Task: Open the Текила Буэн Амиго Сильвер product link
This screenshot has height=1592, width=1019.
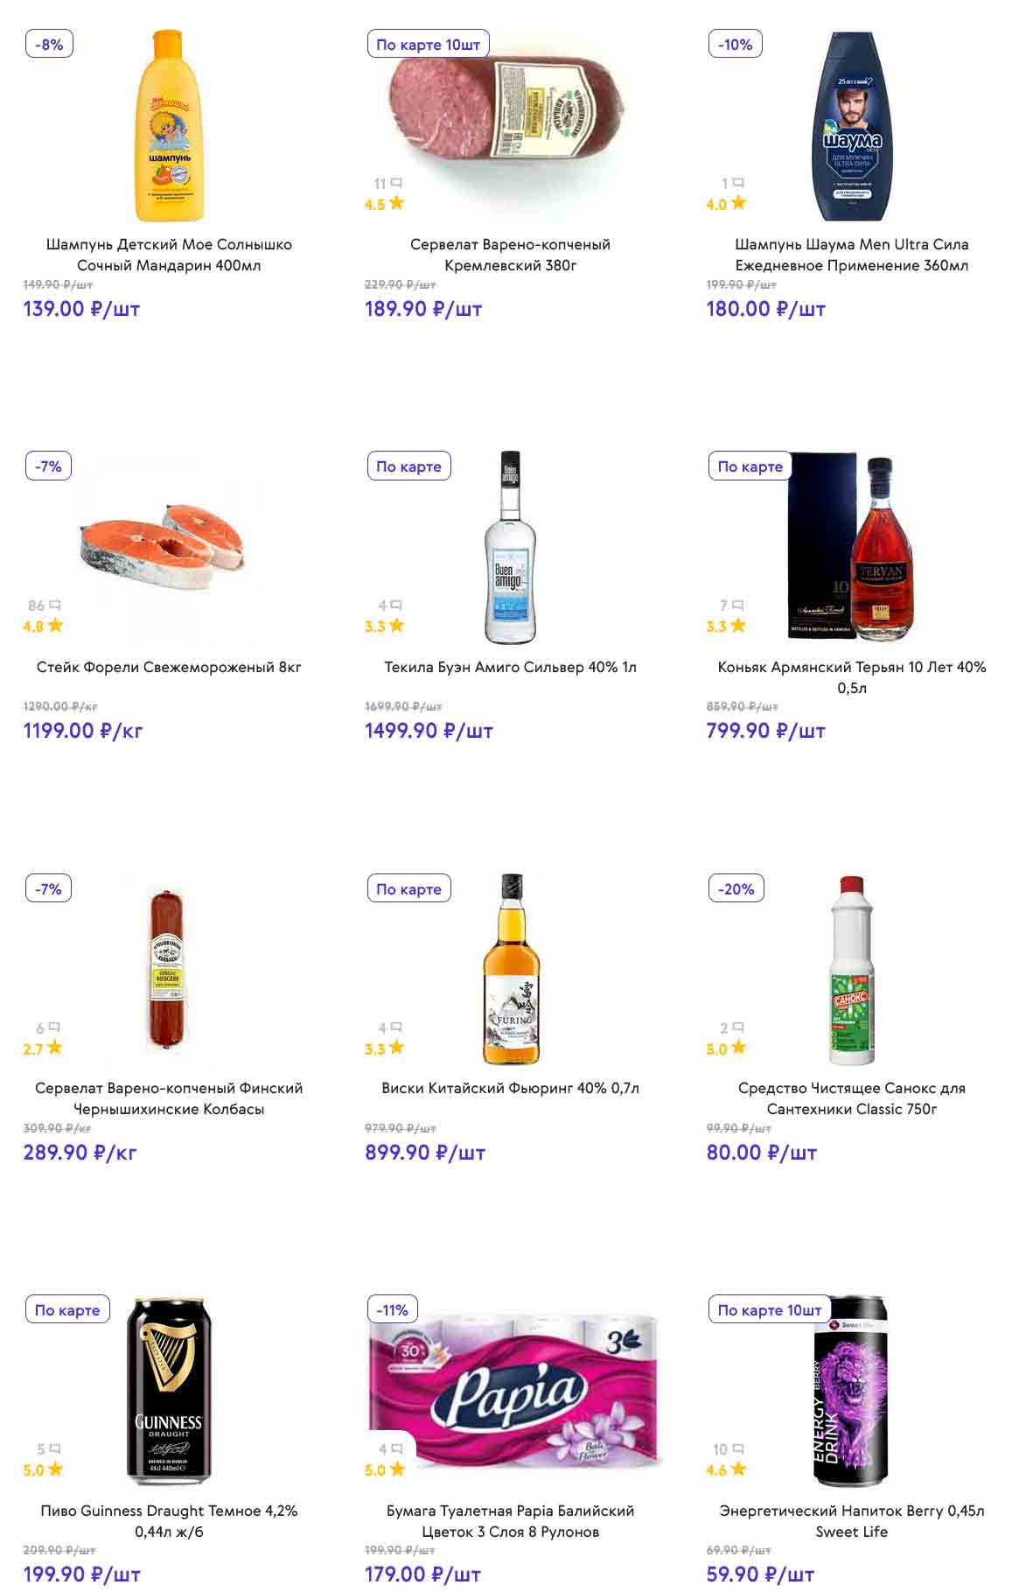Action: pos(510,667)
